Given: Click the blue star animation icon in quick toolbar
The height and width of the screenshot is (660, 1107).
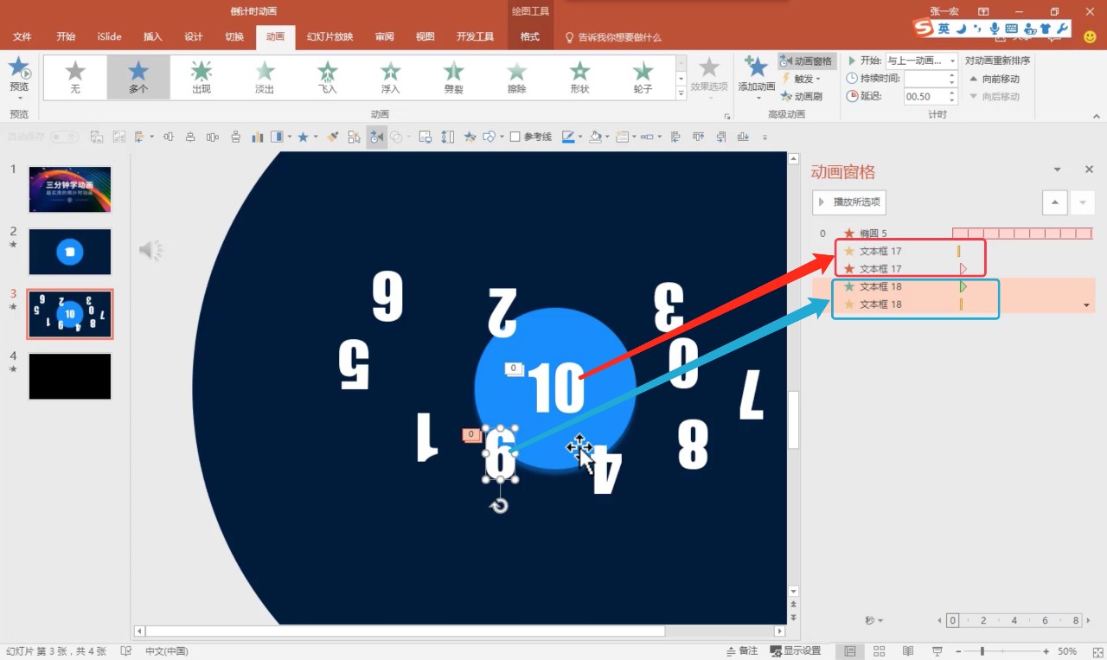Looking at the screenshot, I should coord(302,137).
